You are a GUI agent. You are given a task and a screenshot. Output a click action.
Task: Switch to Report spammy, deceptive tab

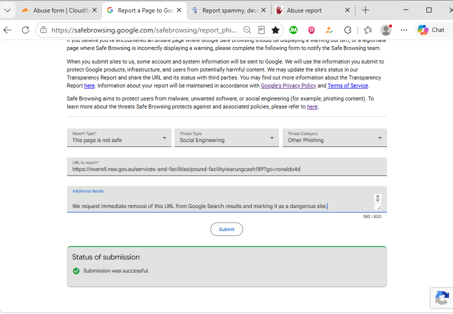tap(228, 10)
